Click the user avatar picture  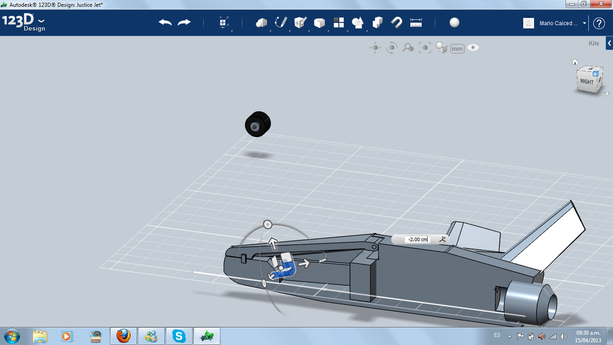click(x=529, y=23)
